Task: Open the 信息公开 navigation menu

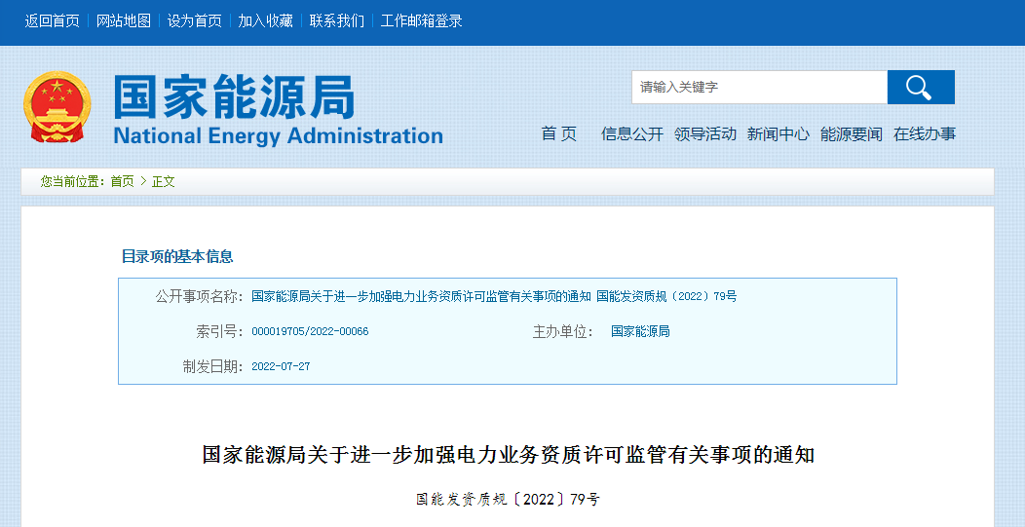Action: 632,134
